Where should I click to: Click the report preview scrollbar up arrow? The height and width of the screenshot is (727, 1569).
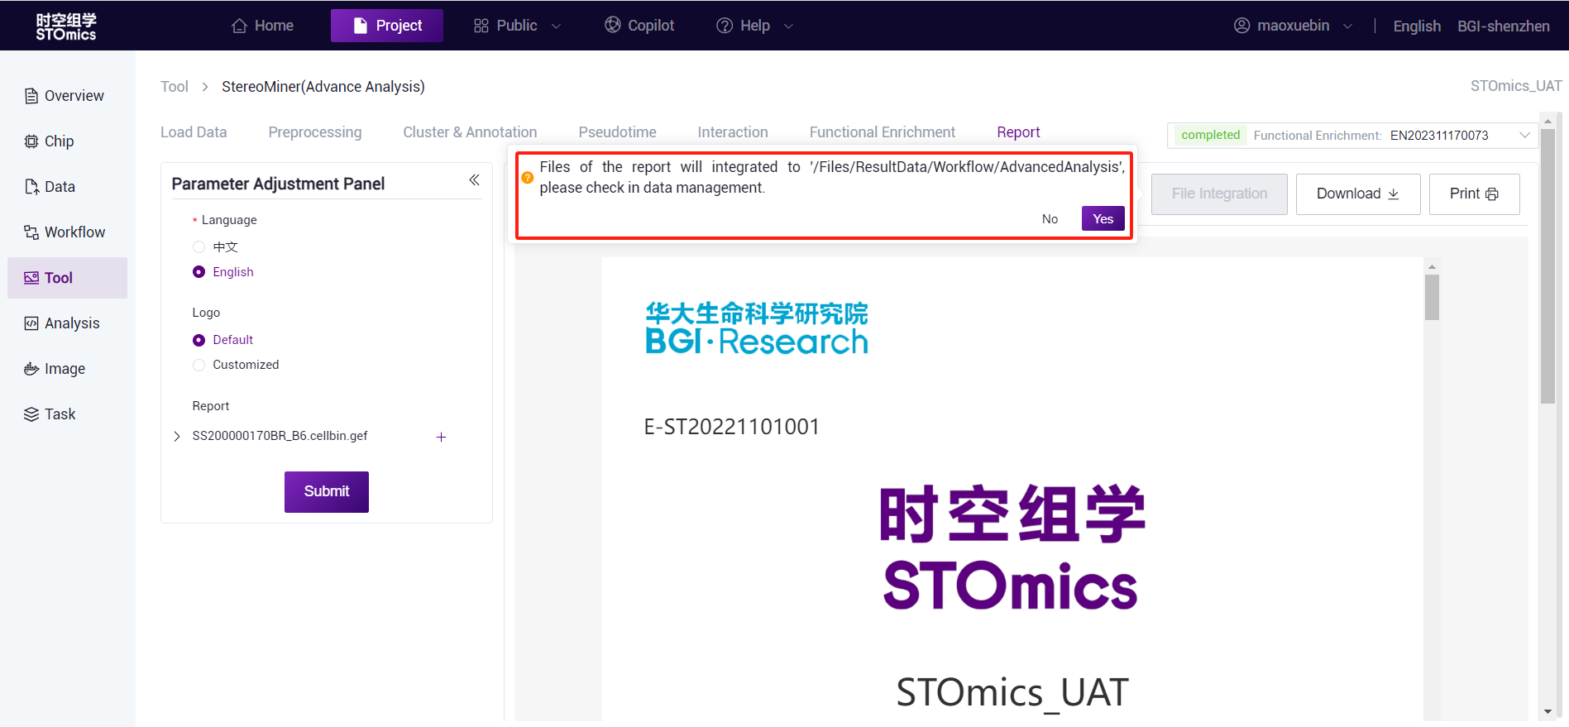[1432, 266]
